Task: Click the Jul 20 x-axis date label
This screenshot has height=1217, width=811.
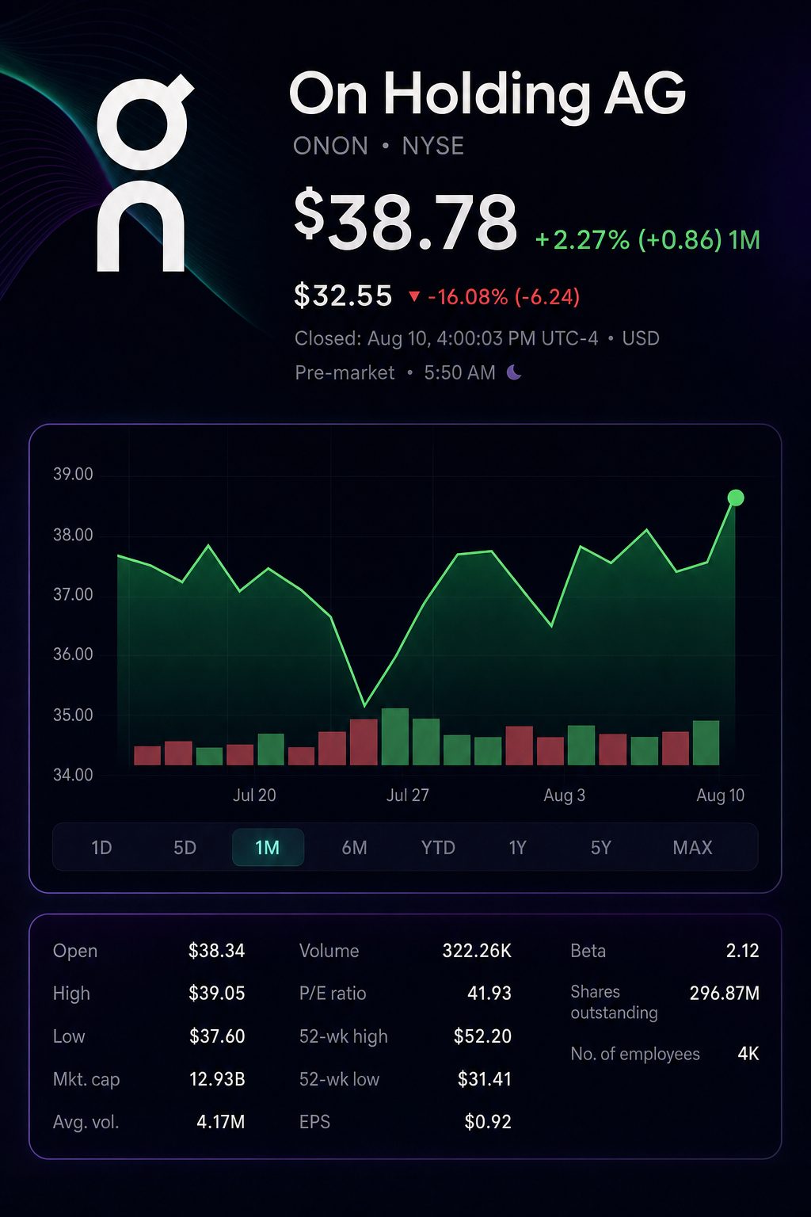Action: [254, 795]
